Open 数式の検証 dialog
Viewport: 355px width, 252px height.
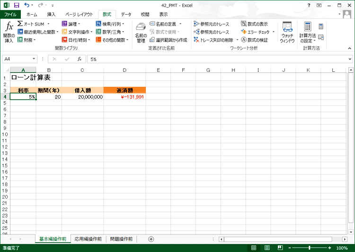(254, 40)
